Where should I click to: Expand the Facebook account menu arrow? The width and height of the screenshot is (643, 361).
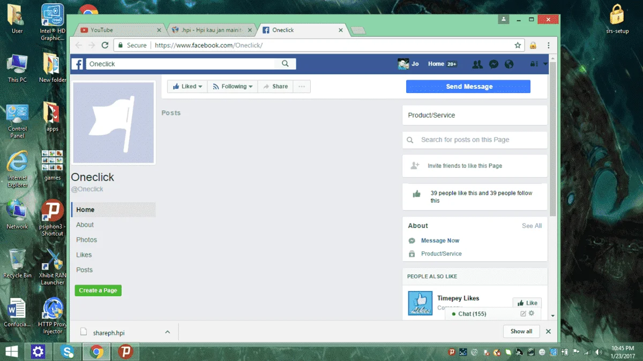pyautogui.click(x=545, y=64)
